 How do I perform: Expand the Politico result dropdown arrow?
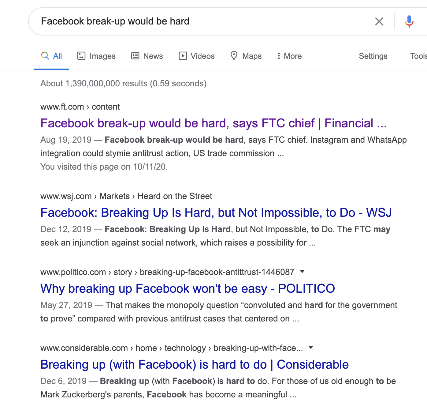click(303, 272)
